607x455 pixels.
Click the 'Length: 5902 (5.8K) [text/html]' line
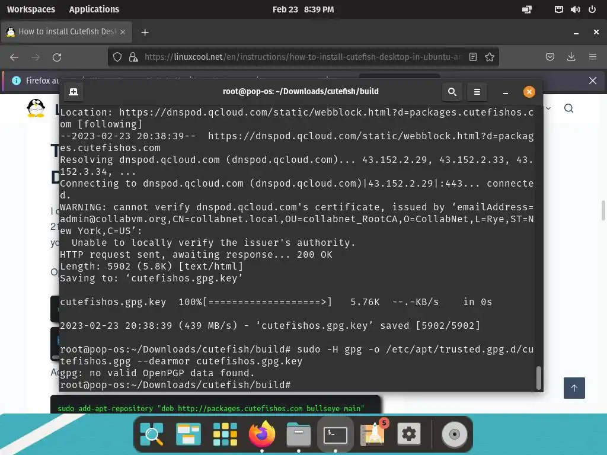point(151,266)
